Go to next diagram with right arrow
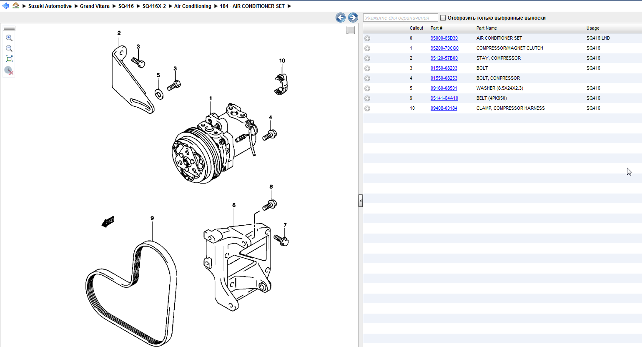The height and width of the screenshot is (347, 642). tap(353, 18)
